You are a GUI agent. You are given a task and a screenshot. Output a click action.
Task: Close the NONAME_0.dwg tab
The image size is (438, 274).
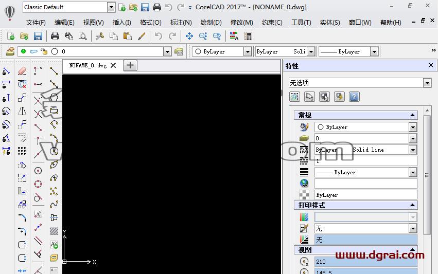(x=113, y=65)
